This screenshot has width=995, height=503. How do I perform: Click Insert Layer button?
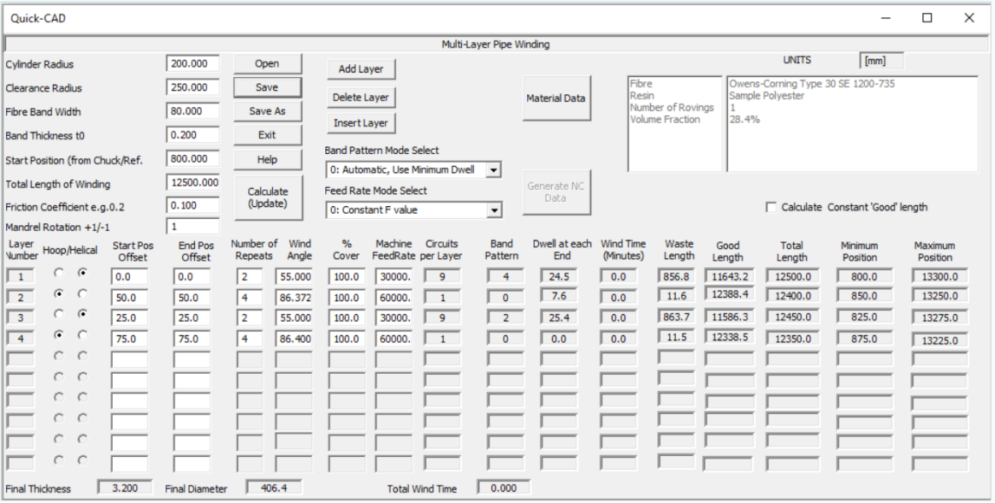click(361, 123)
